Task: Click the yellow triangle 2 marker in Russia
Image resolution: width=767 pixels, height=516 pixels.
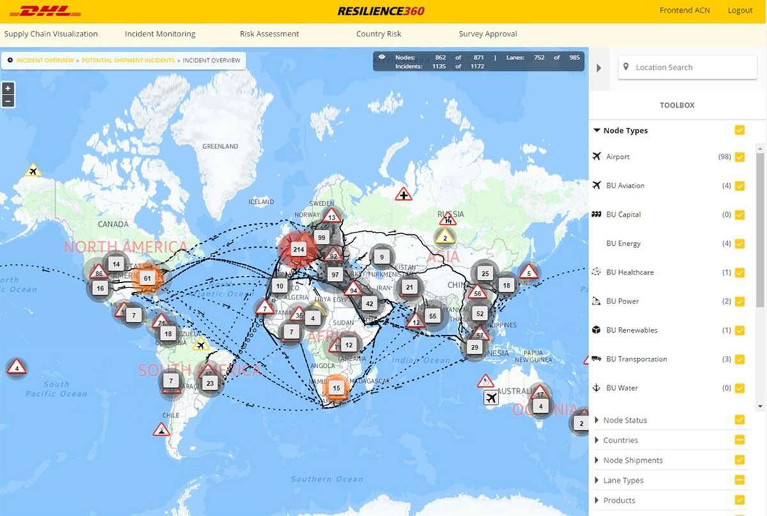Action: (445, 238)
